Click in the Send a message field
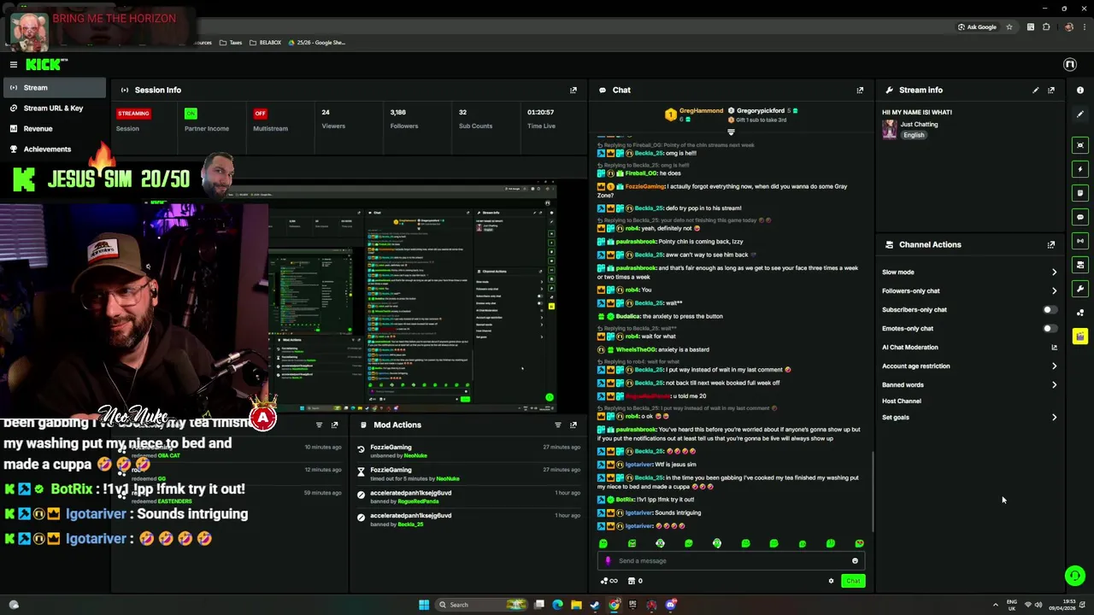This screenshot has width=1094, height=615. (x=731, y=561)
